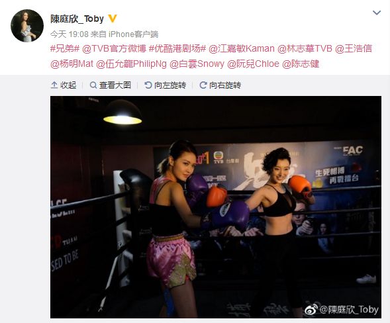This screenshot has width=390, height=323.
Task: Rotate image right with 向右旋转 icon
Action: coord(203,85)
